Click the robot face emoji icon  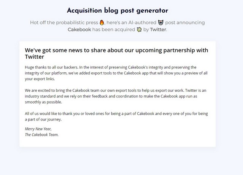(x=161, y=22)
